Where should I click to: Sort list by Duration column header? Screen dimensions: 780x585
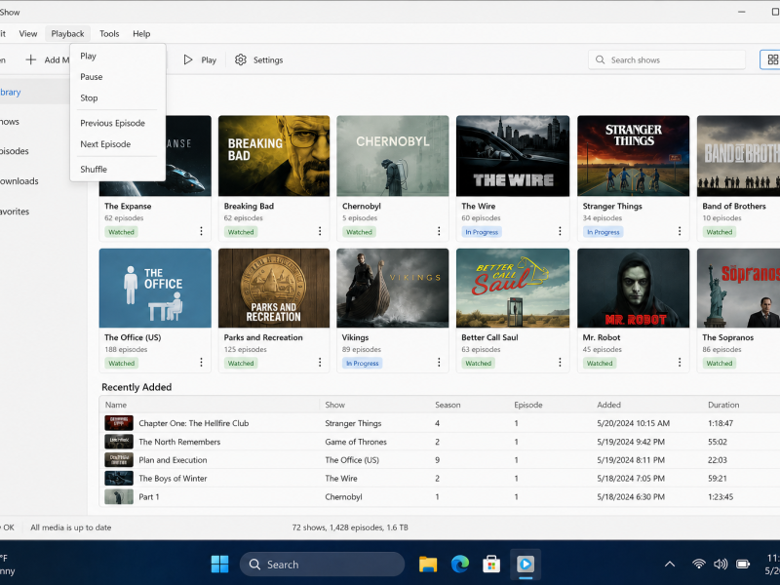pos(723,405)
